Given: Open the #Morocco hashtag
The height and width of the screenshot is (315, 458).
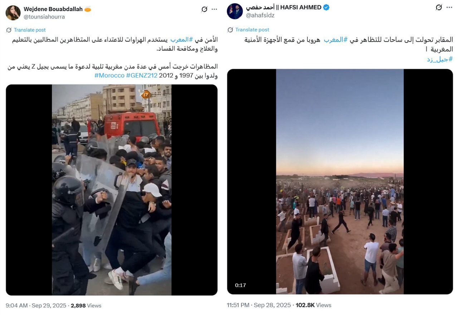Looking at the screenshot, I should coord(109,75).
